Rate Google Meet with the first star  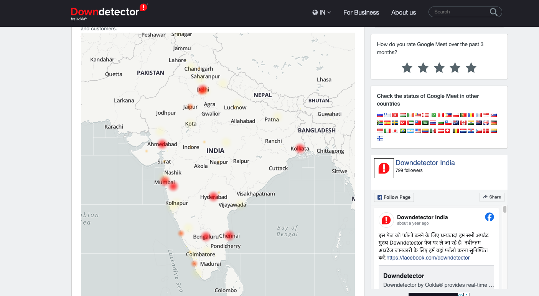407,68
